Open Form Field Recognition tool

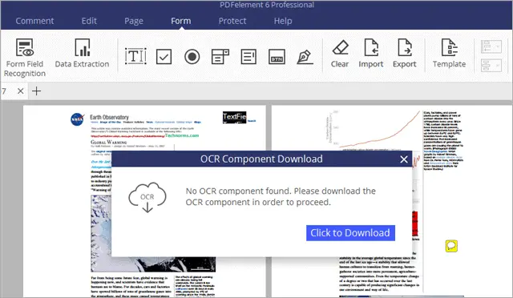coord(25,58)
